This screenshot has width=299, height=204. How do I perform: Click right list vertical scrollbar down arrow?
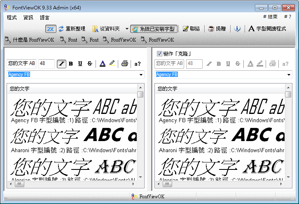pos(288,177)
